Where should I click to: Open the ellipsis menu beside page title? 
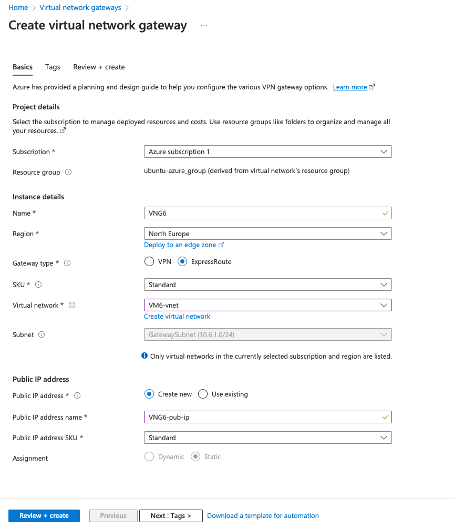[x=203, y=25]
